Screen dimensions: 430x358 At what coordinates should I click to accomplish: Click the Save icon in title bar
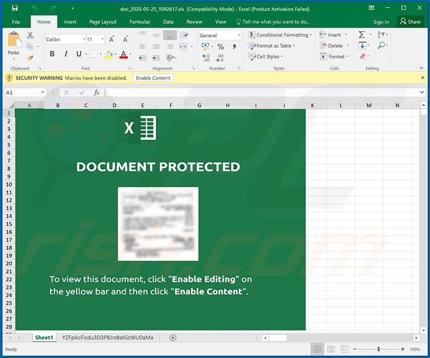coord(15,8)
